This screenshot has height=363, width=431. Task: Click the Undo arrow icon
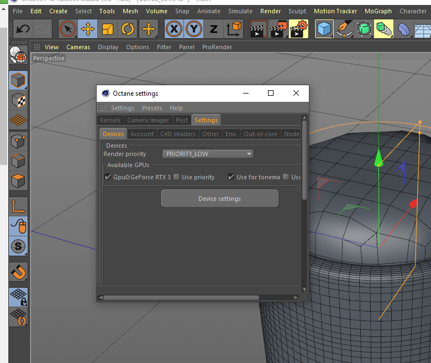click(x=23, y=29)
